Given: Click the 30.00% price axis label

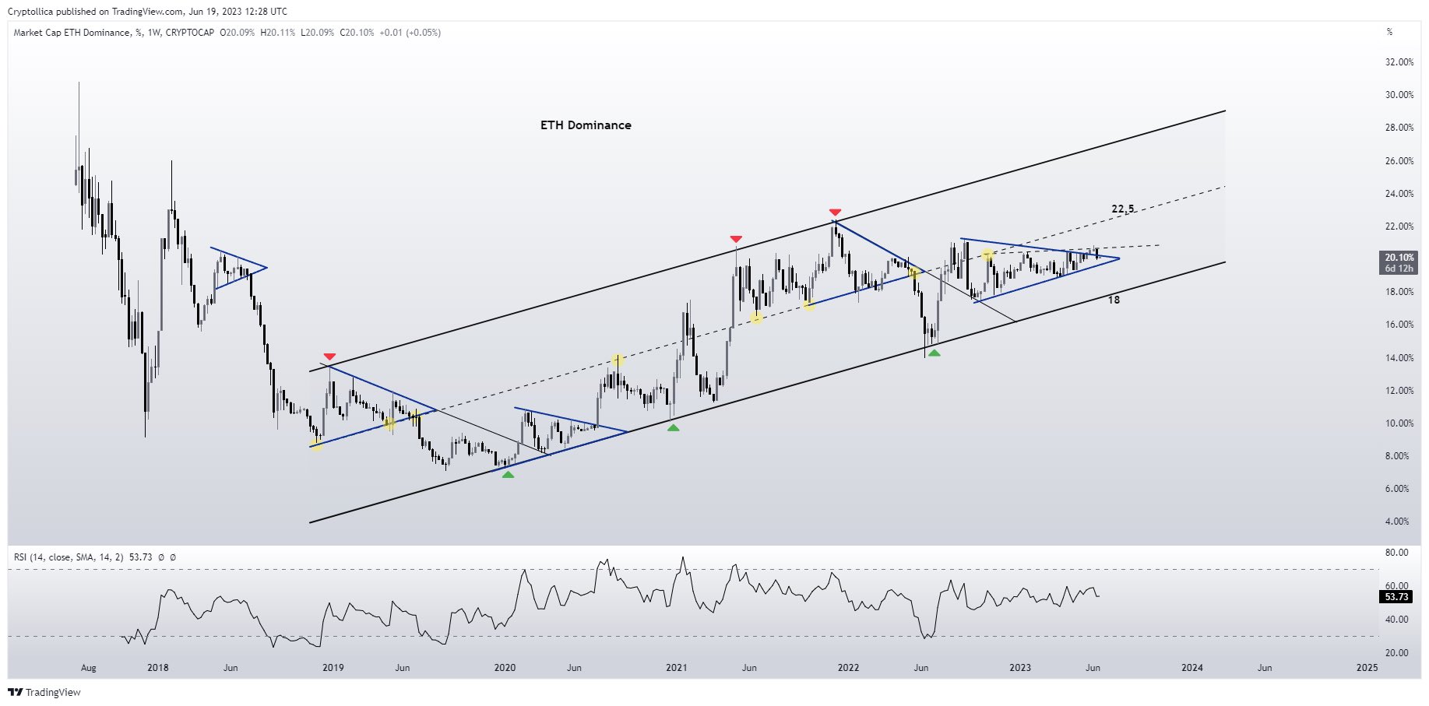Looking at the screenshot, I should (x=1399, y=95).
